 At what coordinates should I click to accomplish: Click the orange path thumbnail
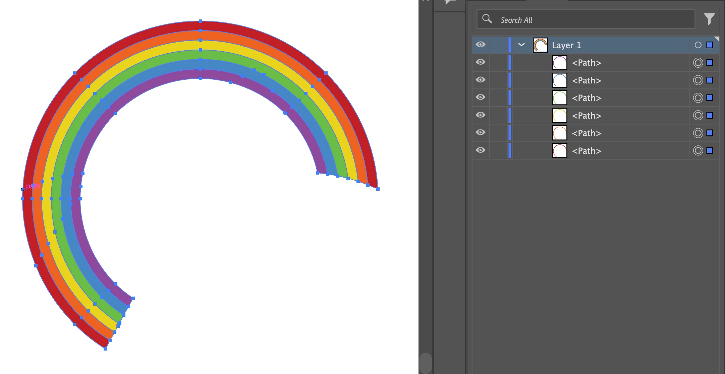pyautogui.click(x=560, y=133)
